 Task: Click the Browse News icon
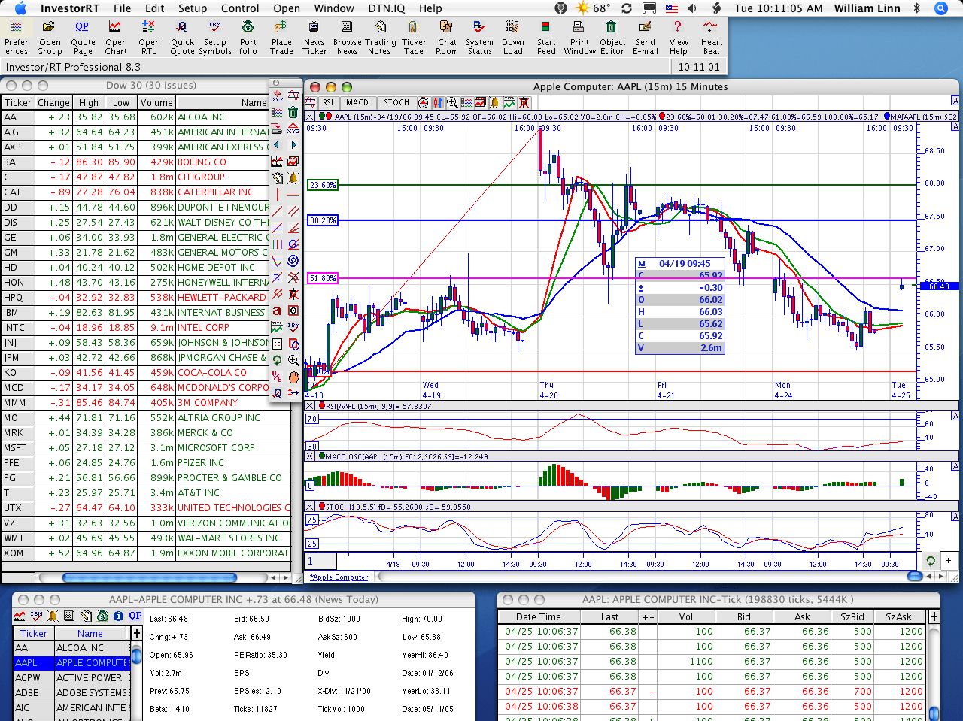click(347, 37)
